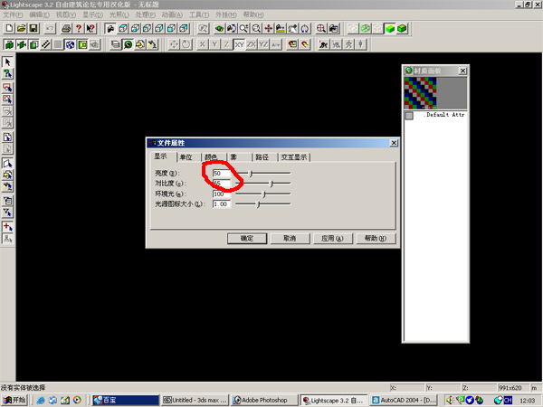Click the Print toolbar icon
The height and width of the screenshot is (407, 543).
click(66, 28)
